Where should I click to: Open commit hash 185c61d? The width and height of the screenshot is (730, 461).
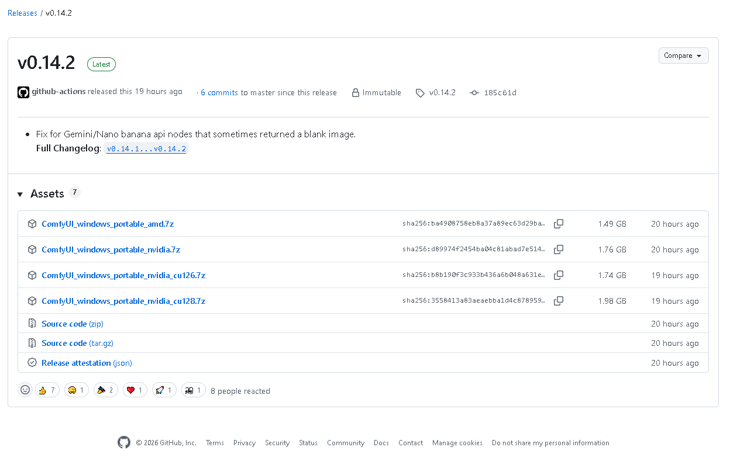[x=500, y=92]
